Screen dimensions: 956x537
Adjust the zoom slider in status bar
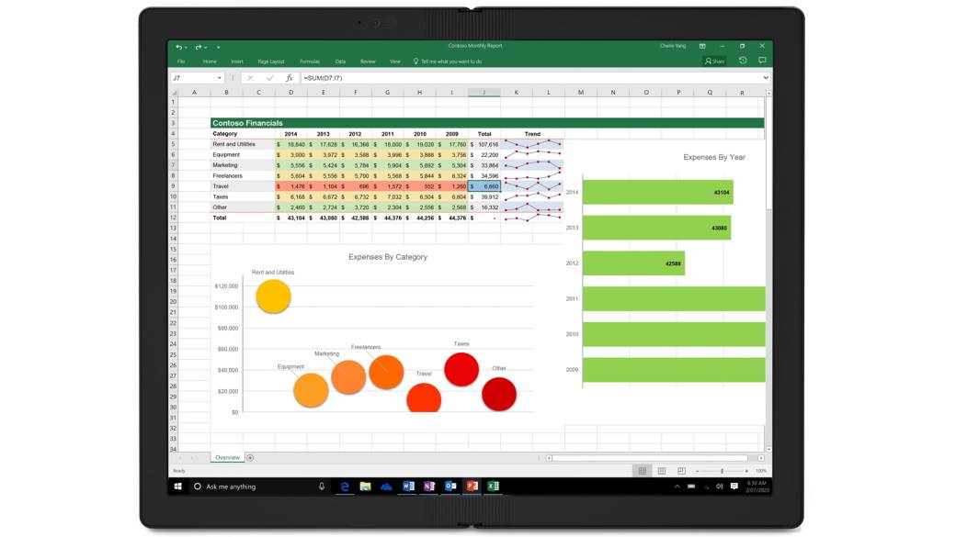coord(722,471)
